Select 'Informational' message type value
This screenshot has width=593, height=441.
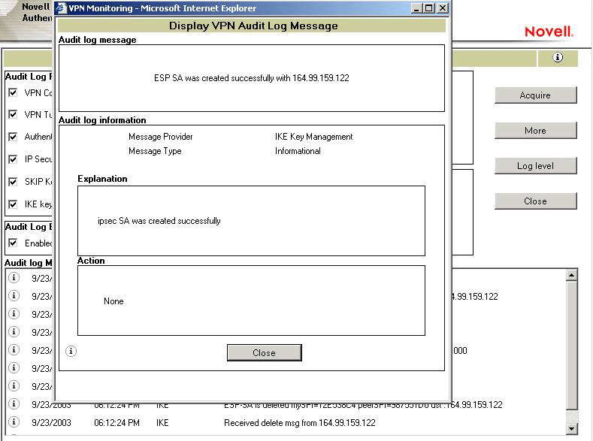tap(298, 151)
